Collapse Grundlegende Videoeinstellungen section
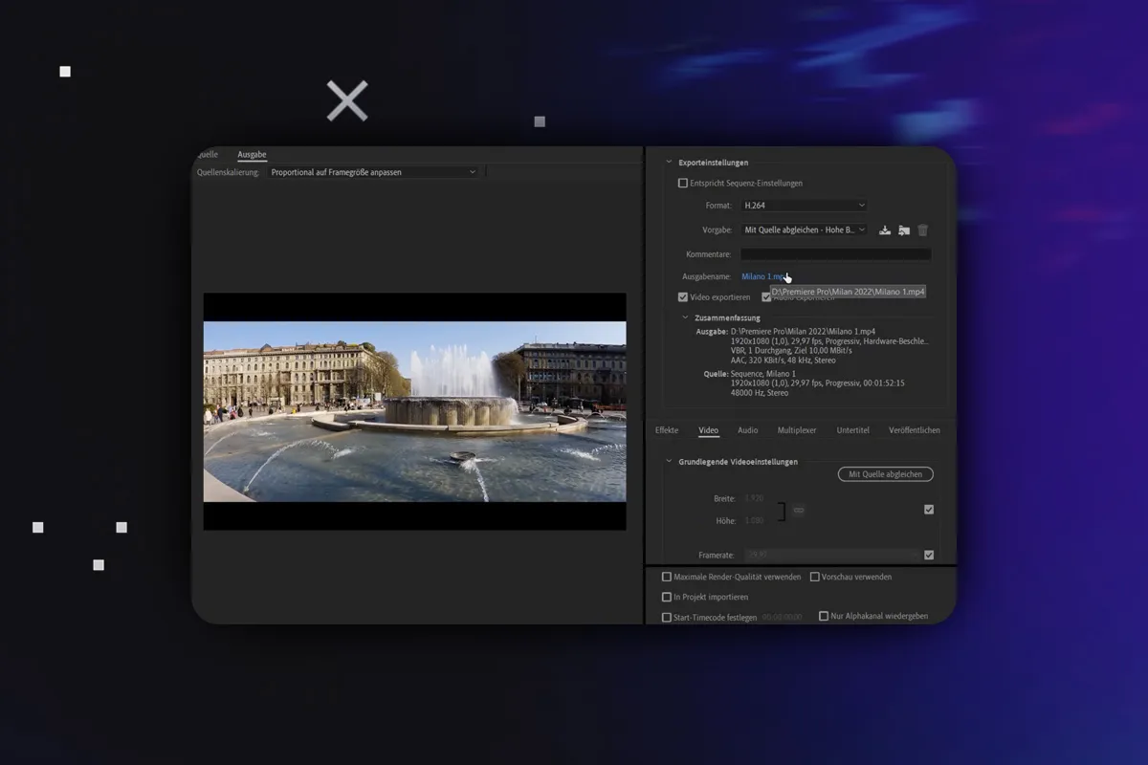 [670, 462]
